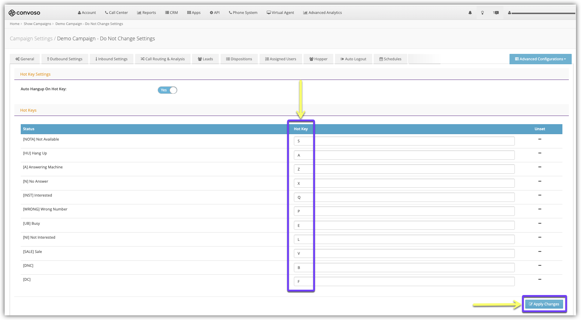Image resolution: width=581 pixels, height=320 pixels.
Task: Open the chat messages icon in header
Action: (x=496, y=13)
